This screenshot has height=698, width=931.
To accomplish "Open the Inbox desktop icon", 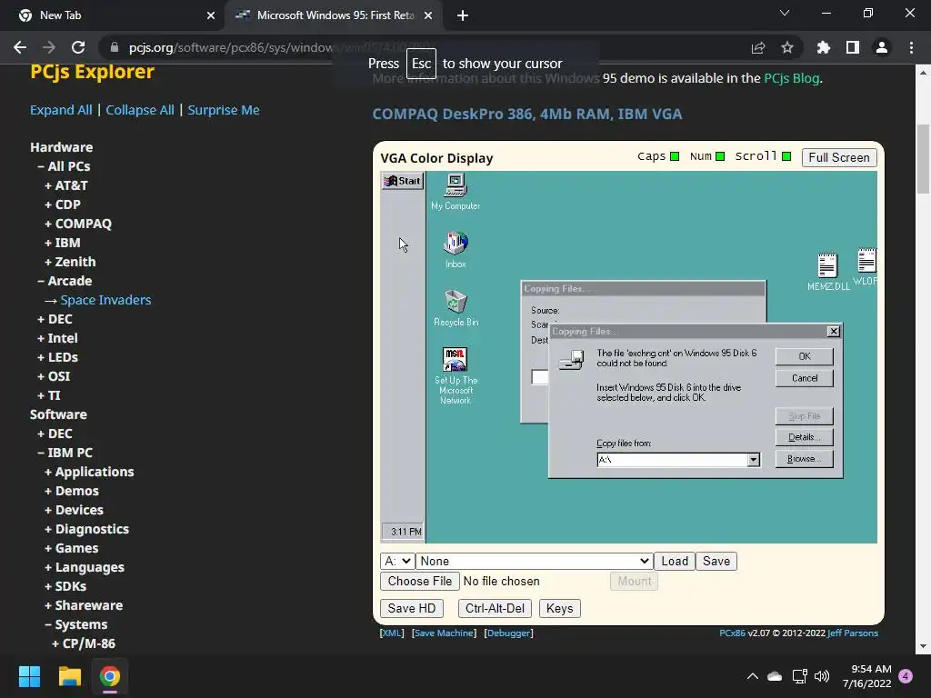I will pyautogui.click(x=455, y=249).
